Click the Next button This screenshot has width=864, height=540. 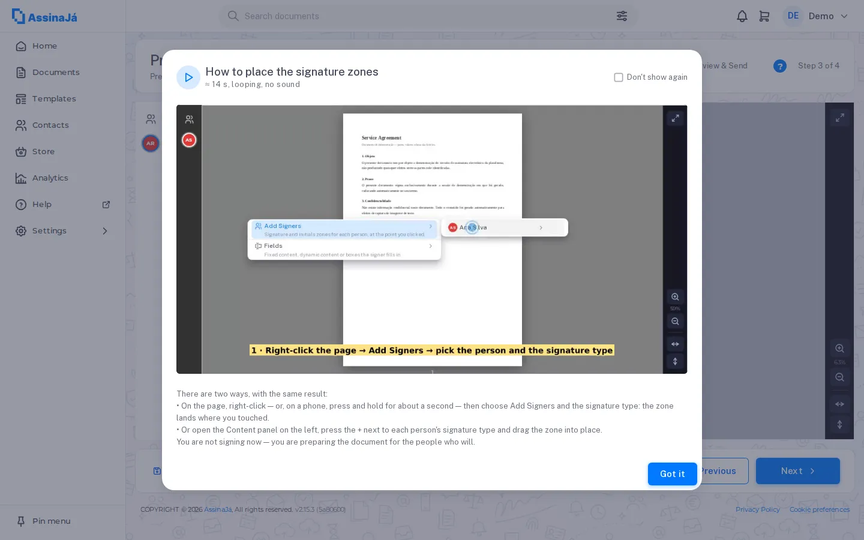tap(797, 471)
